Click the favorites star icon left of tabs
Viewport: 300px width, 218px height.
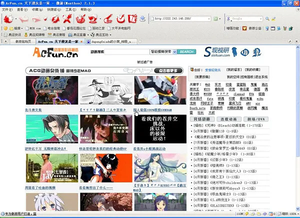coord(5,41)
